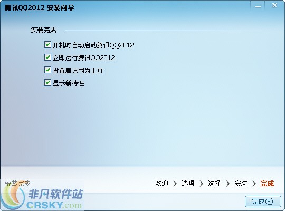Image resolution: width=285 pixels, height=211 pixels.
Task: Click the 腾讯QQ2012 安装向导 title bar text
Action: [39, 8]
